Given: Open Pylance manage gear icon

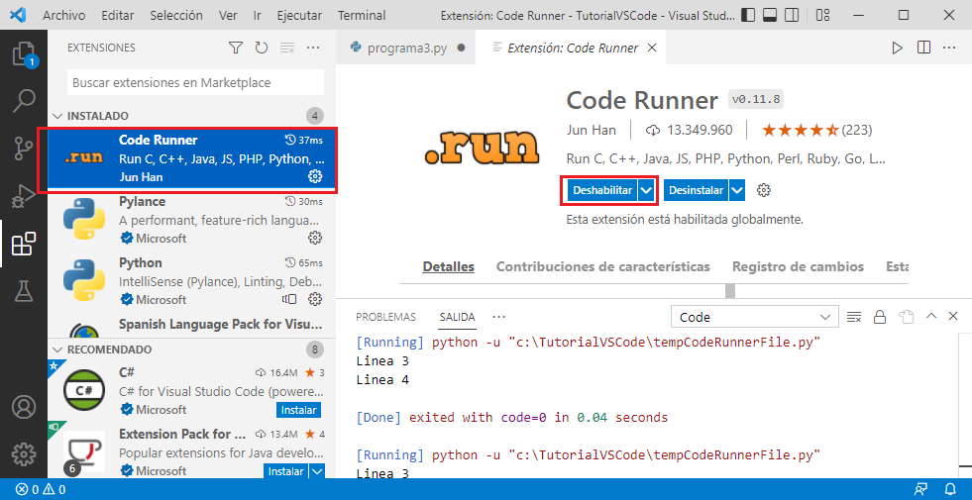Looking at the screenshot, I should coord(315,238).
